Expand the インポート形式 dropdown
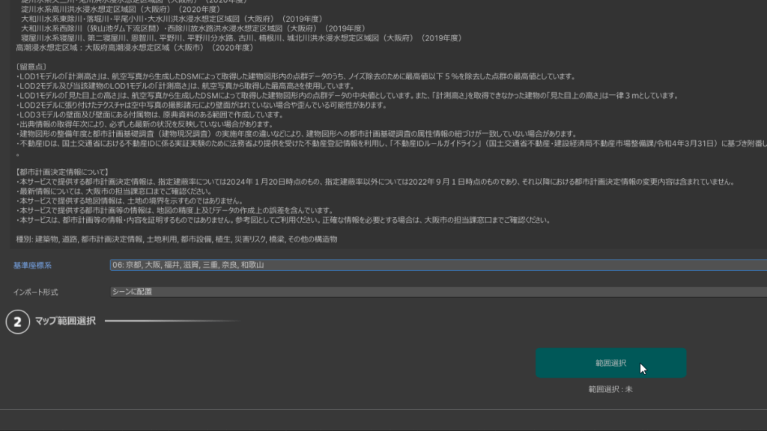 pos(437,291)
